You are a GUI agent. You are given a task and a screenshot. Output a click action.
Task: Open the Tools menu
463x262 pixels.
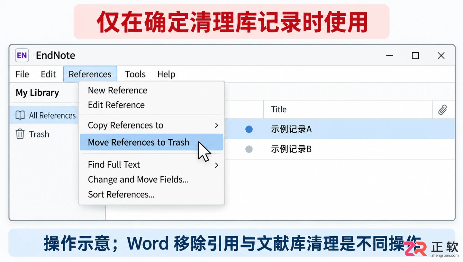coord(135,74)
